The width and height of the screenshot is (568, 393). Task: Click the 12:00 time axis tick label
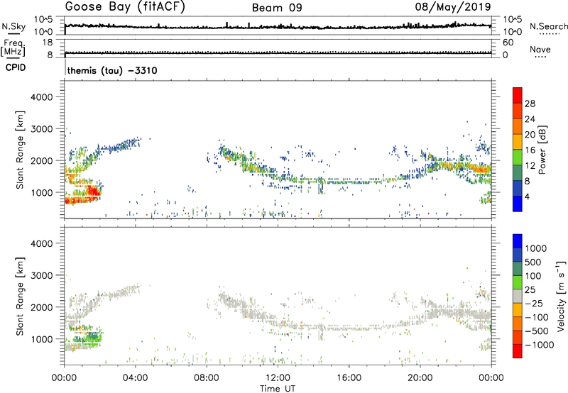point(278,378)
